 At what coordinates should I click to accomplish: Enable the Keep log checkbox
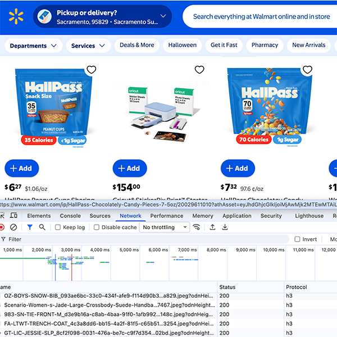58,227
